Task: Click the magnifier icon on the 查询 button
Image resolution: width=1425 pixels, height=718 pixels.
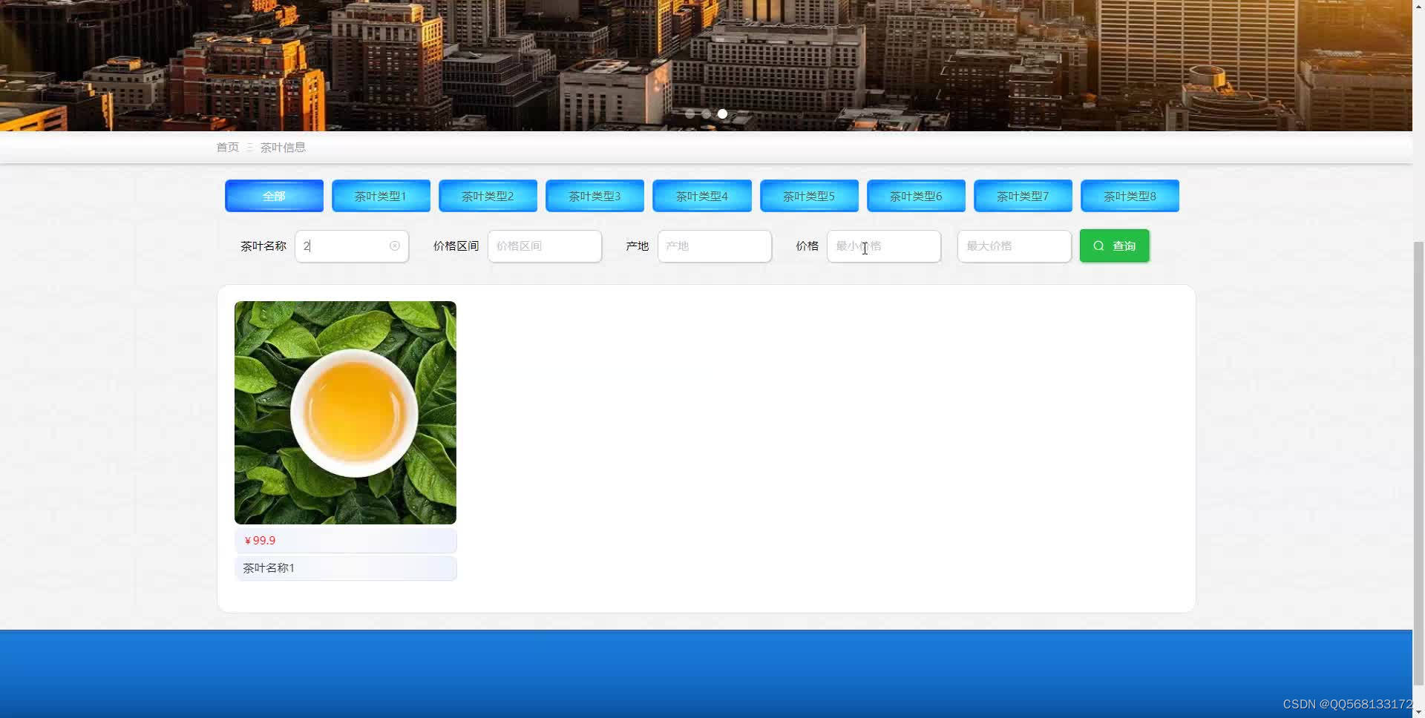Action: click(x=1099, y=246)
